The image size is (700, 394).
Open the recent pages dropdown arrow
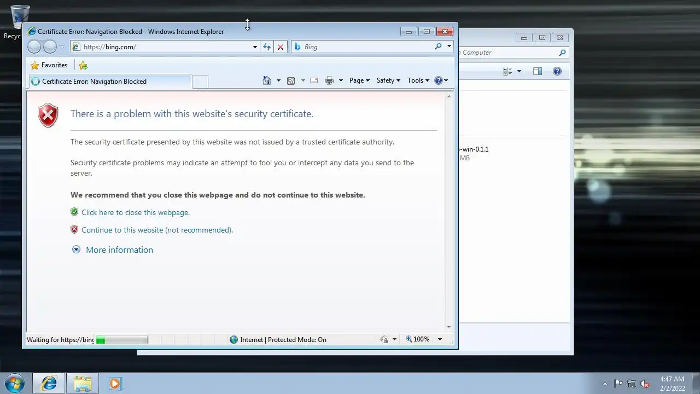pyautogui.click(x=62, y=47)
